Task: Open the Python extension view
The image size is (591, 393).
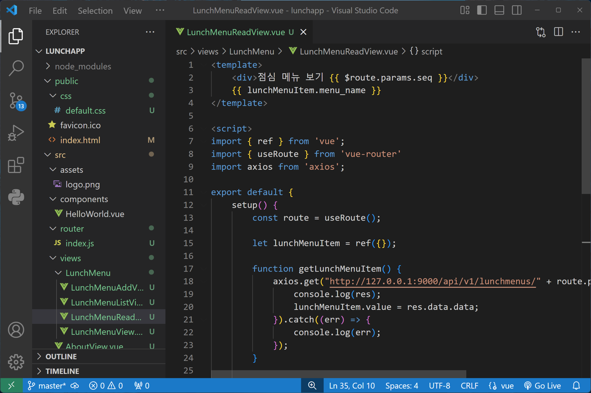Action: (x=16, y=197)
